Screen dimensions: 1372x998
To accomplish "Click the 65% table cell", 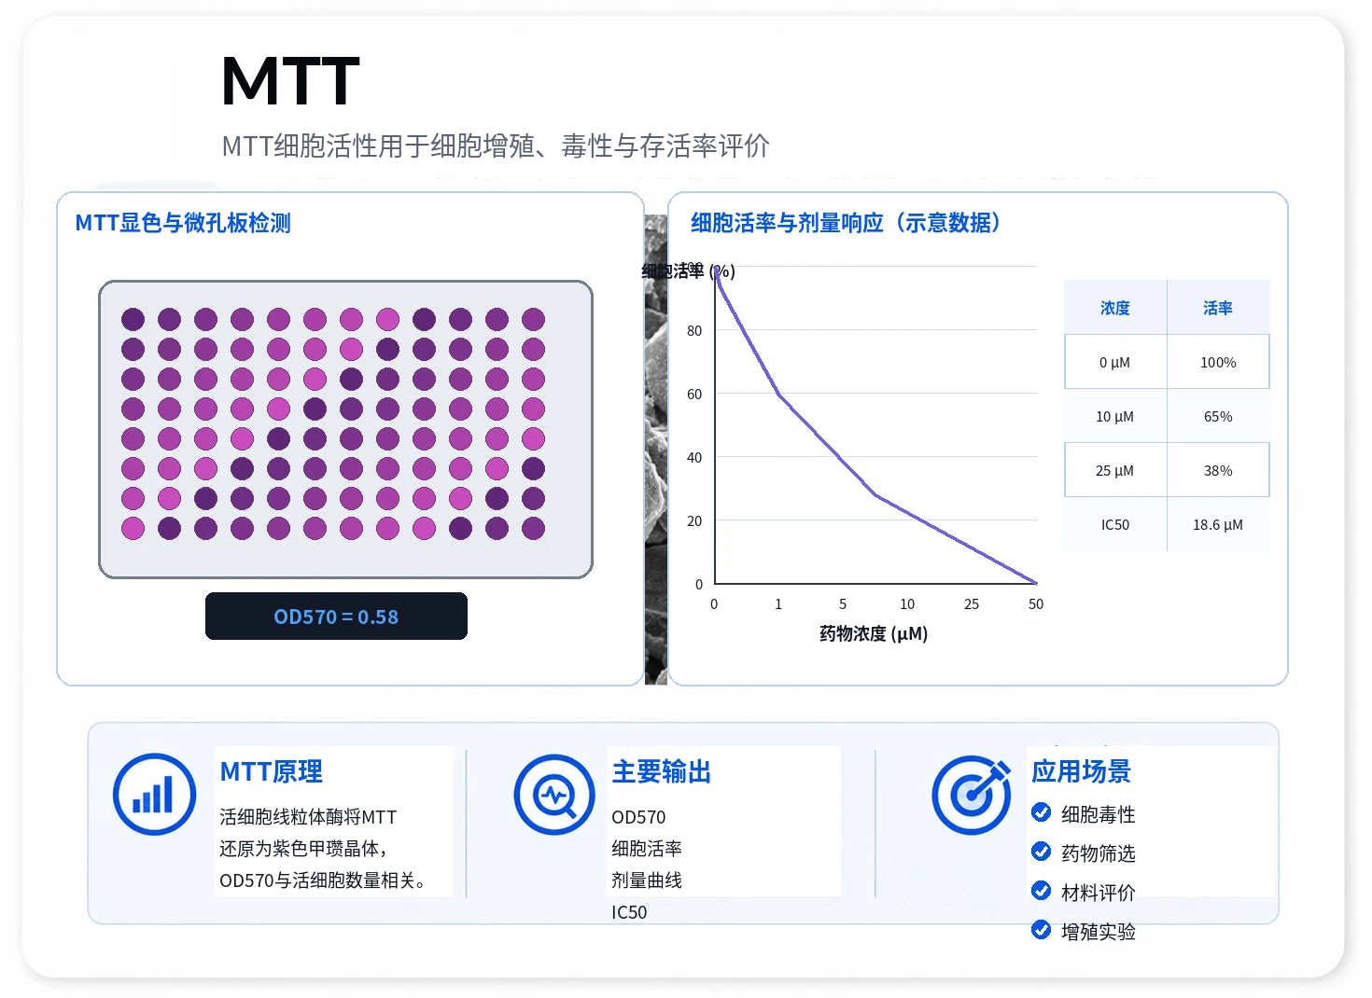I will pos(1218,416).
